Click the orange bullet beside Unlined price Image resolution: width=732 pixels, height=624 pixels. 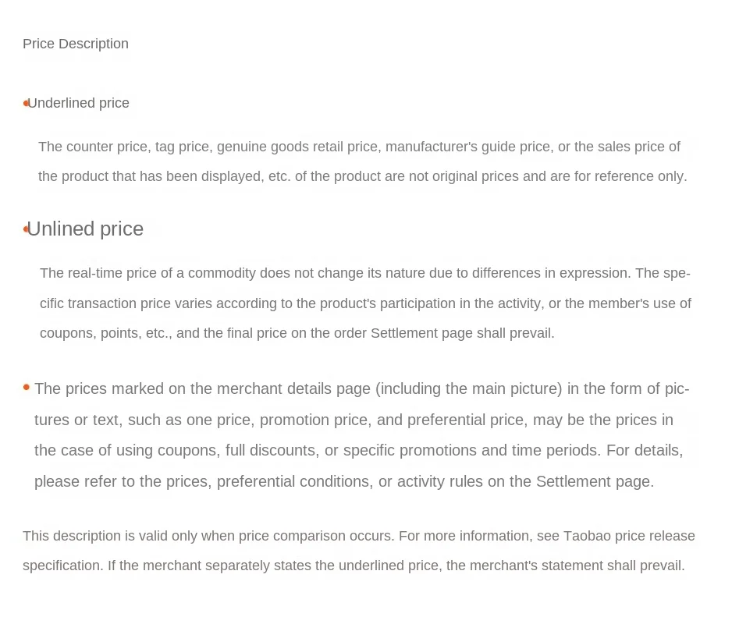pyautogui.click(x=26, y=229)
